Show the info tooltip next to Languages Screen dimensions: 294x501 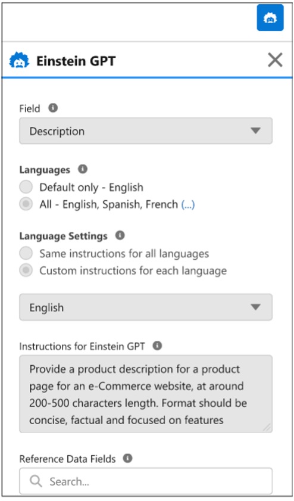[83, 169]
